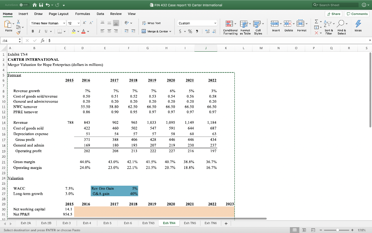Click the Save icon in title bar
This screenshot has height=233, width=372.
click(x=41, y=5)
